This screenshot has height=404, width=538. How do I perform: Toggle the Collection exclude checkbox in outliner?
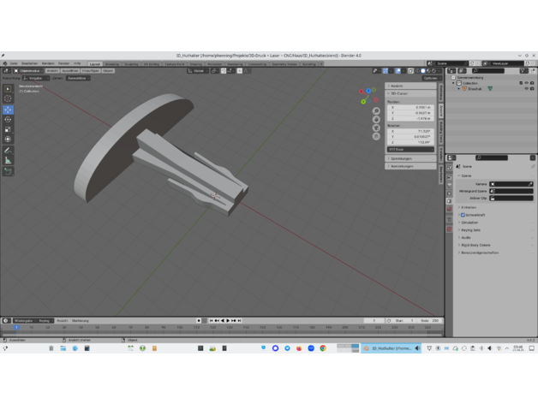click(520, 83)
